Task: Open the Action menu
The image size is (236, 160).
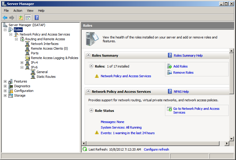Action: coord(18,11)
